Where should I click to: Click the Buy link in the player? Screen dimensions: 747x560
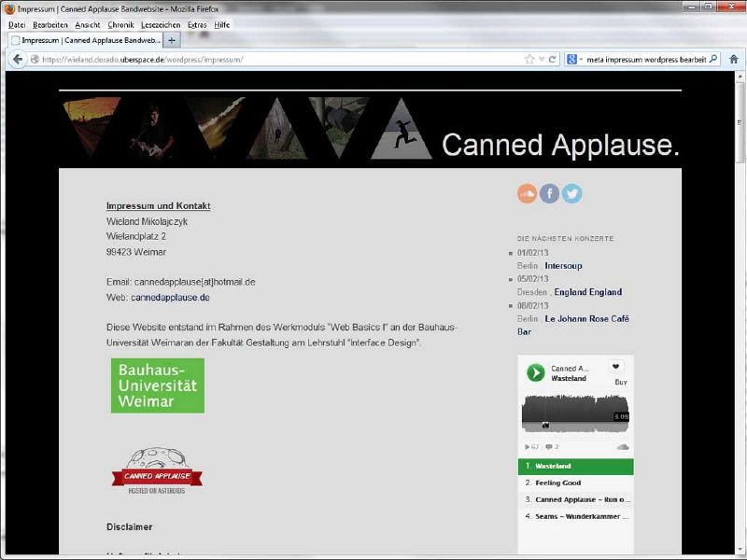(x=621, y=382)
